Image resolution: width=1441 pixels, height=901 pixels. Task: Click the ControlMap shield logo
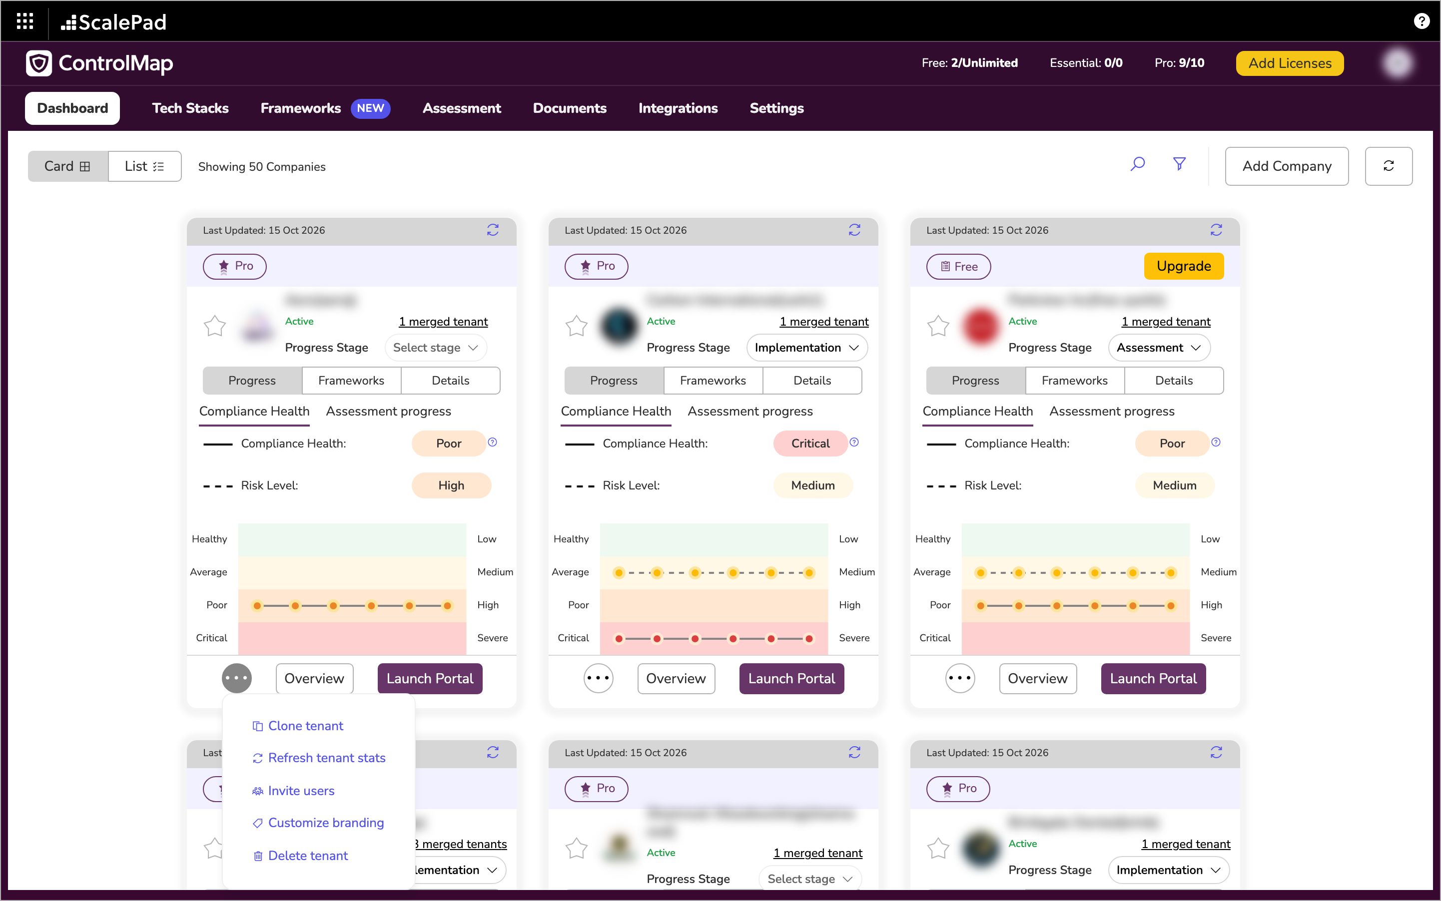(39, 63)
